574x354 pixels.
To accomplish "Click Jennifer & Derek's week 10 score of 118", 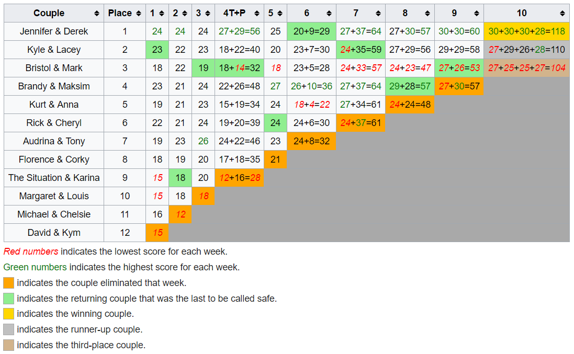I will [526, 31].
